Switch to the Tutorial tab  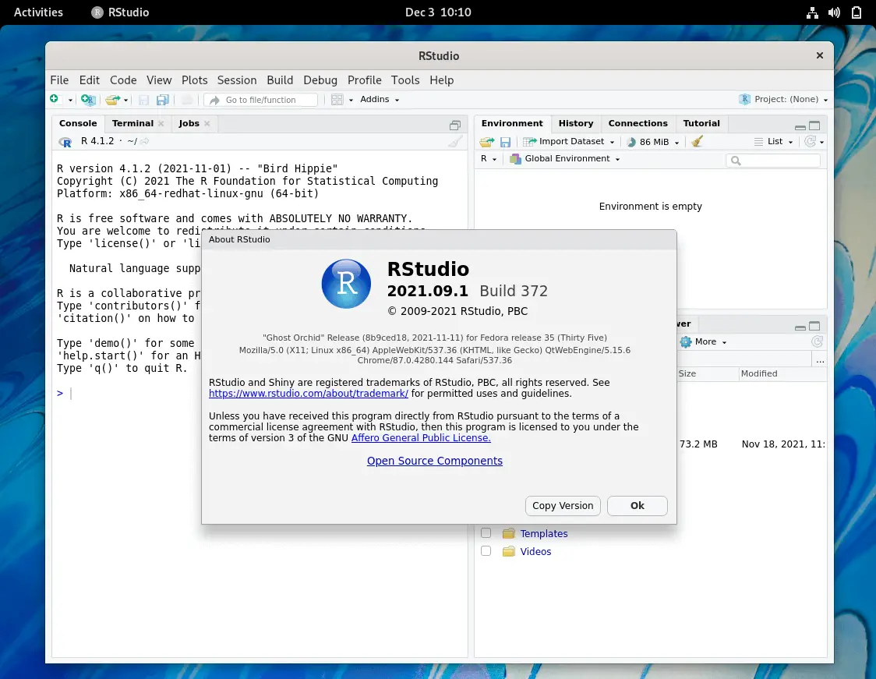click(x=701, y=123)
